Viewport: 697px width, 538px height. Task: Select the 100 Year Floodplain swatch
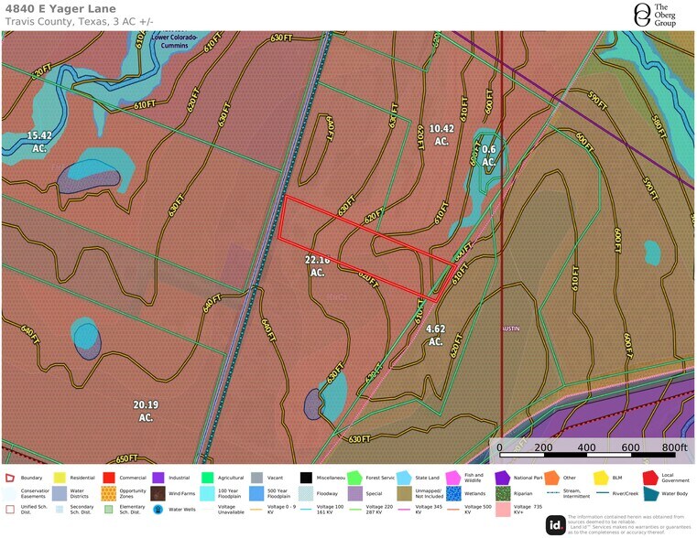coord(207,493)
